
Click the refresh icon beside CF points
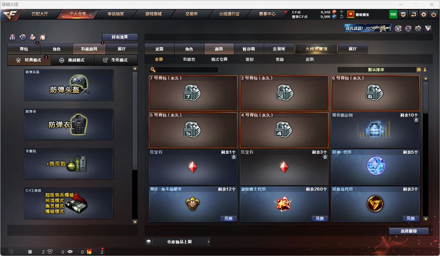[341, 17]
